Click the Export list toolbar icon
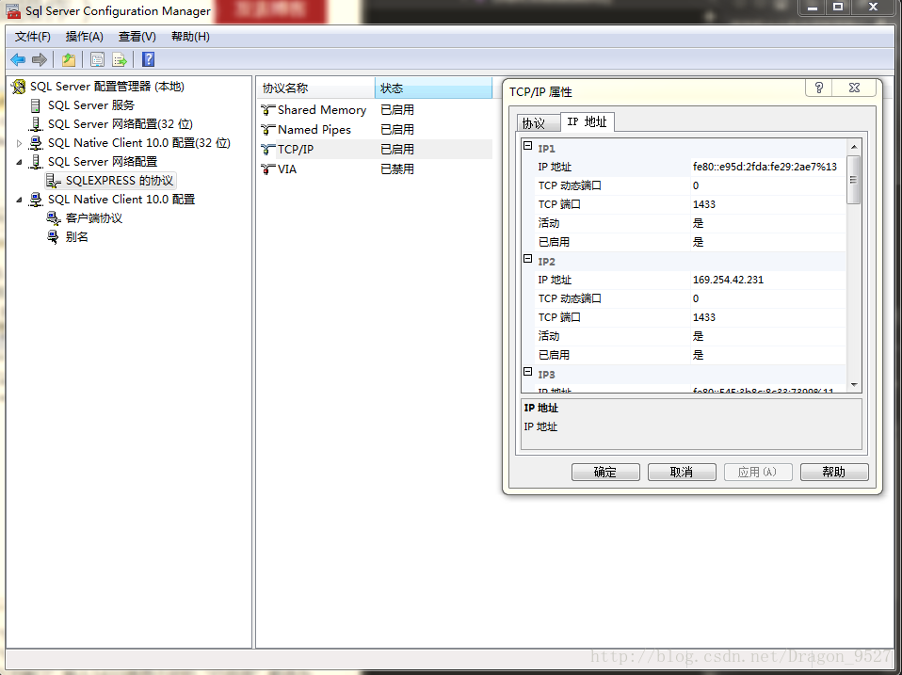 (119, 59)
